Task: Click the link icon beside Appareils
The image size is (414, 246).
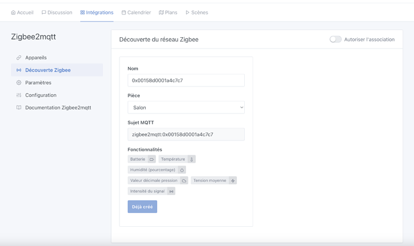Action: 19,58
